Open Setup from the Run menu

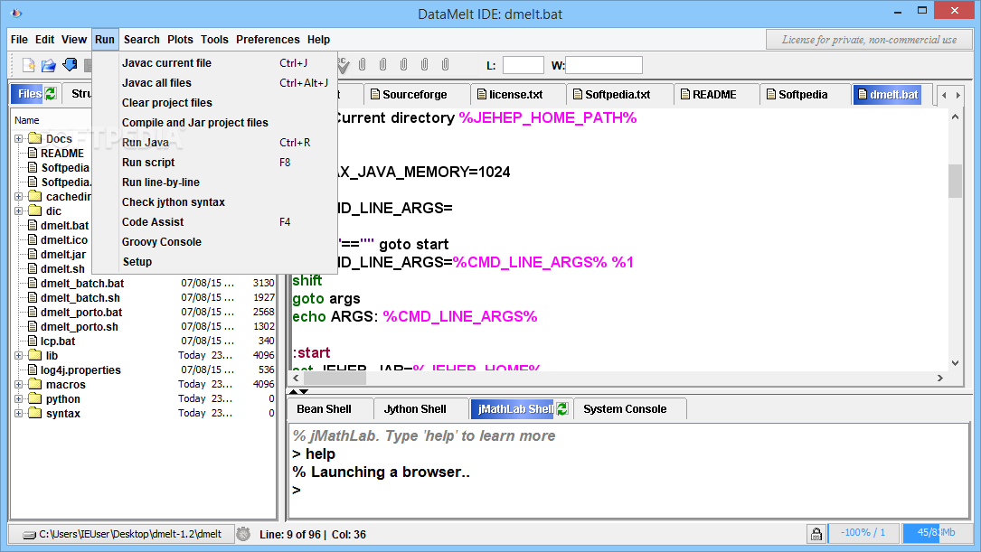214,262
